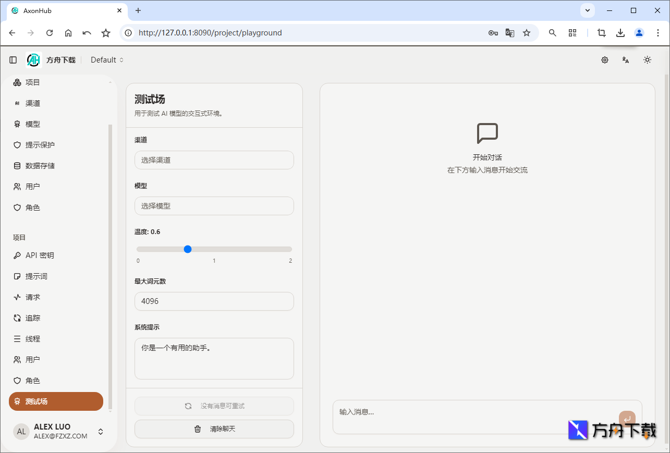Click the AxonHub logo icon
670x453 pixels.
point(34,59)
